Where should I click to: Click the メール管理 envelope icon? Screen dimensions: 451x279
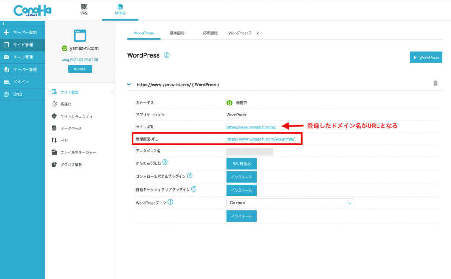pos(6,57)
